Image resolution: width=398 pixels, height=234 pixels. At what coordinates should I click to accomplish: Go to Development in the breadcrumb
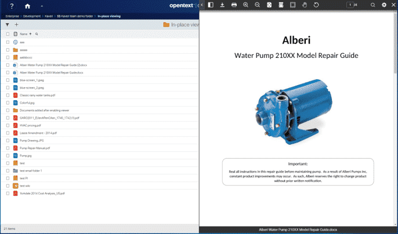32,16
